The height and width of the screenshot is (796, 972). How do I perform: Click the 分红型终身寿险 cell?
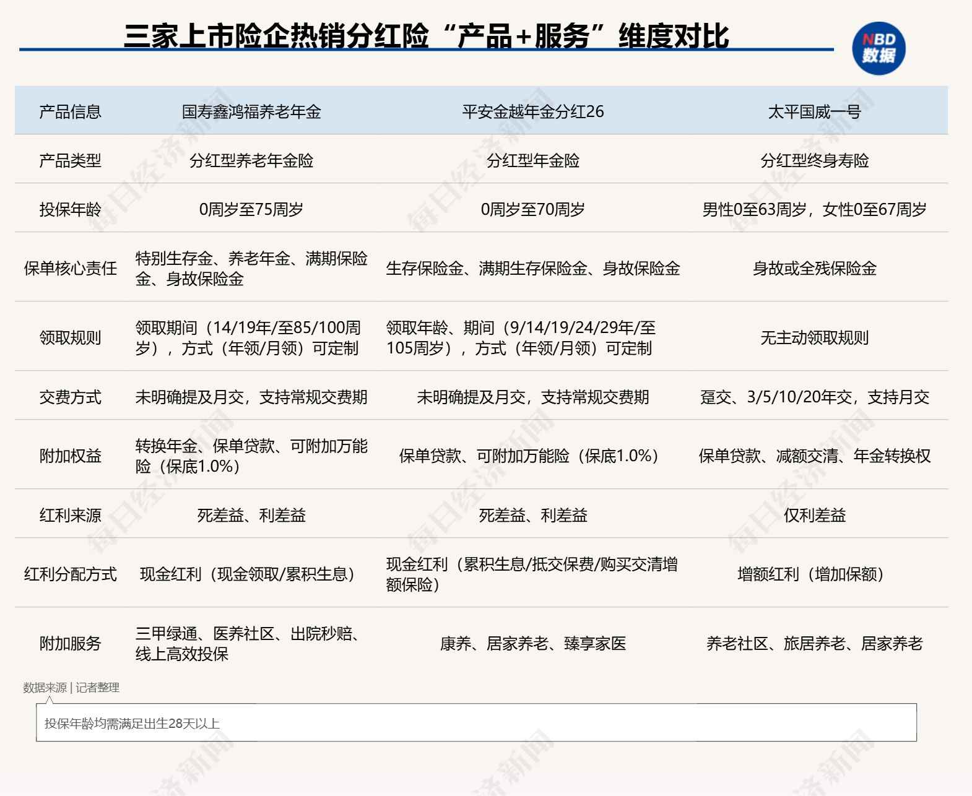(814, 160)
